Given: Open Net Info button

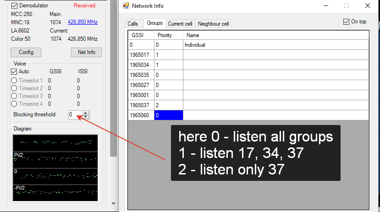Looking at the screenshot, I should (x=86, y=52).
